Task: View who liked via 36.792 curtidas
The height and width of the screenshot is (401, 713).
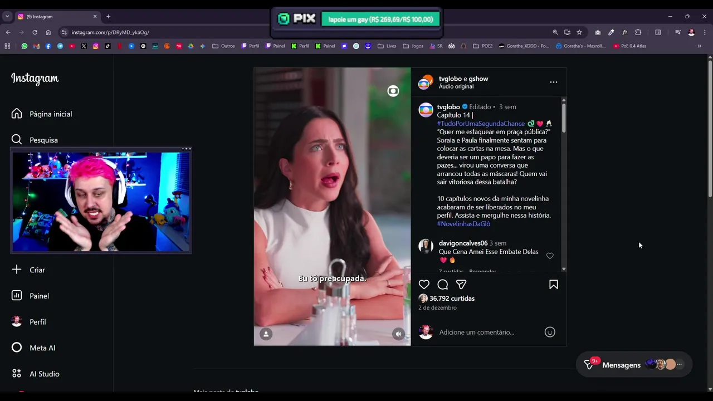Action: (x=452, y=299)
